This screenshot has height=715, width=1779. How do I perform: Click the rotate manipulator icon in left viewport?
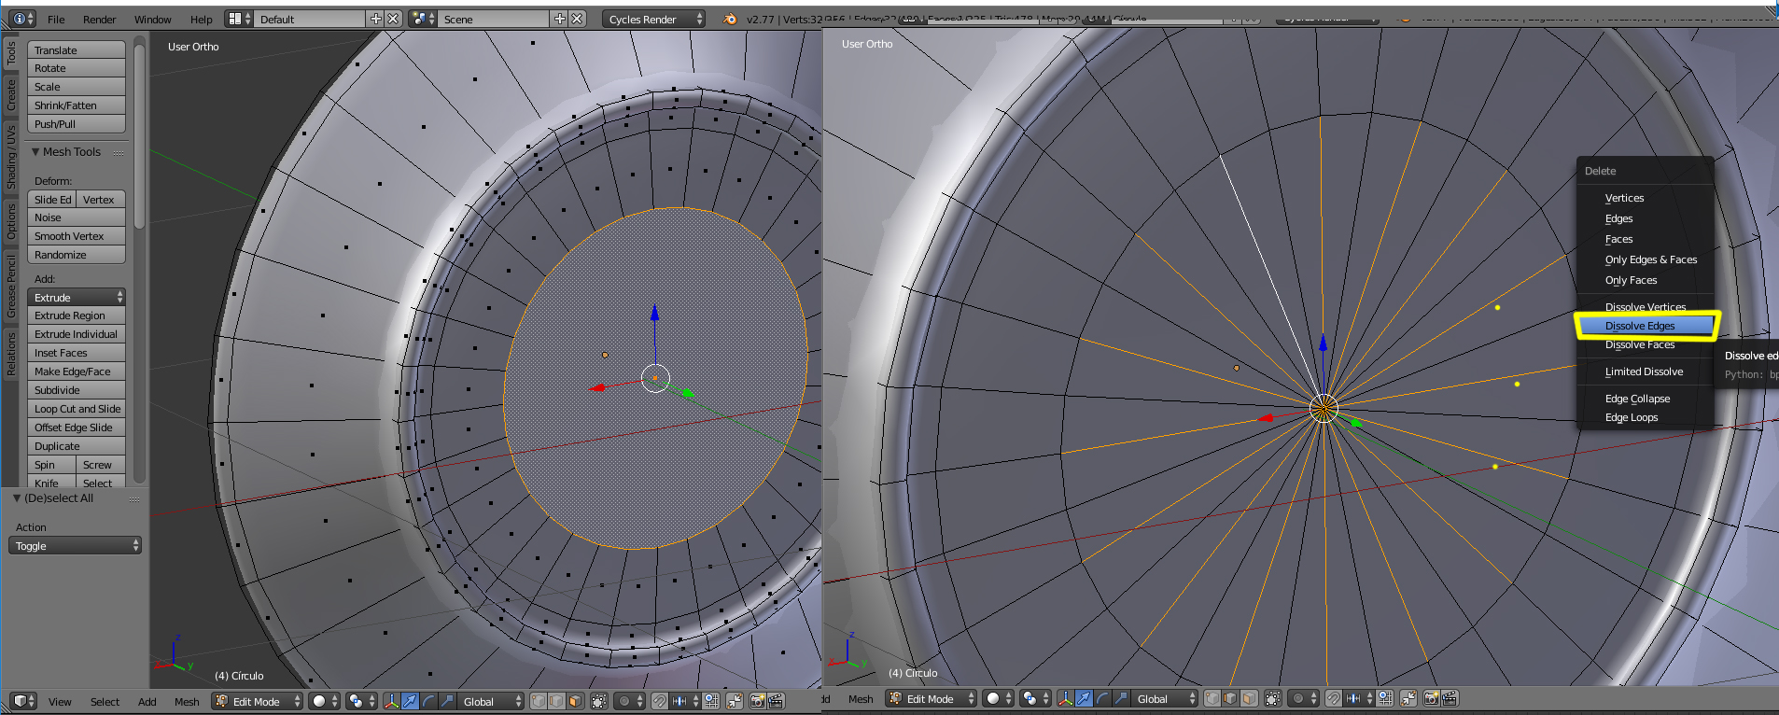[428, 701]
